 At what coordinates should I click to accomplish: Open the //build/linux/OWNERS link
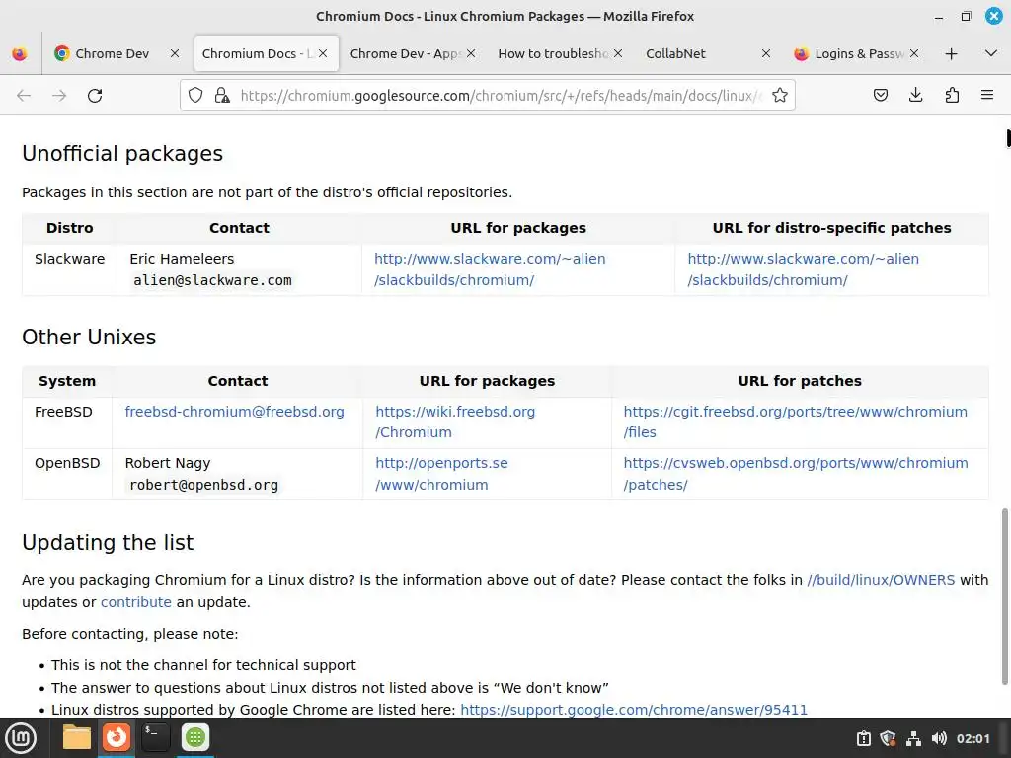click(x=881, y=580)
